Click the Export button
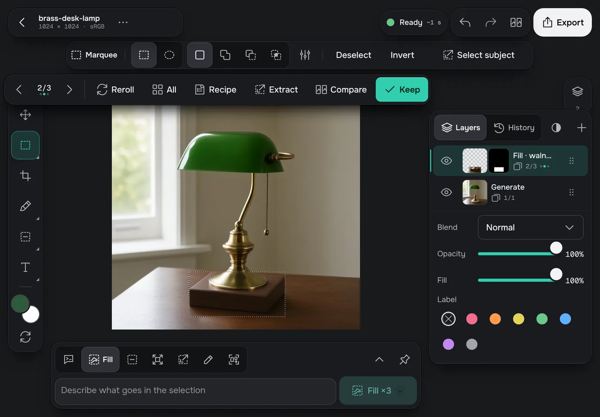The image size is (600, 417). pyautogui.click(x=563, y=22)
